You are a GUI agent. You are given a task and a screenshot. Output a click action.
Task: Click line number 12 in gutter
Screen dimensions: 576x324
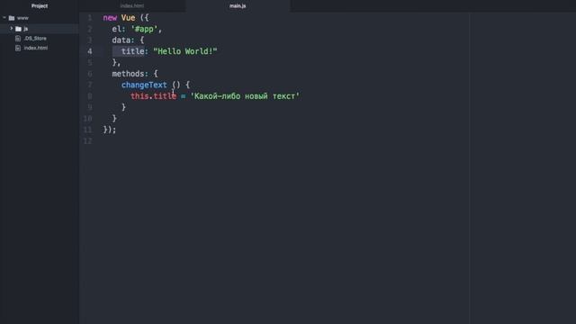(x=87, y=141)
